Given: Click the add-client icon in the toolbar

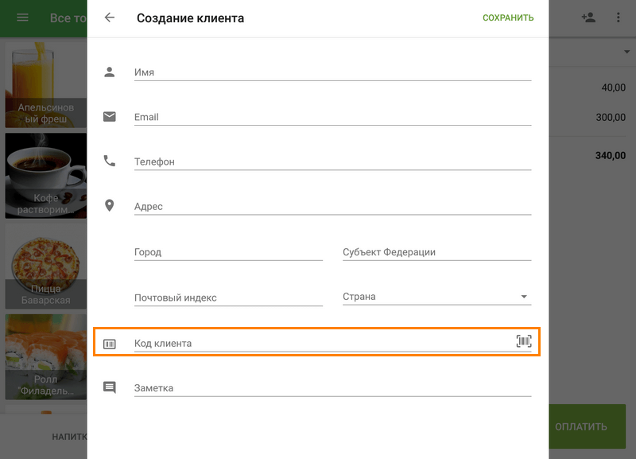Looking at the screenshot, I should tap(588, 17).
